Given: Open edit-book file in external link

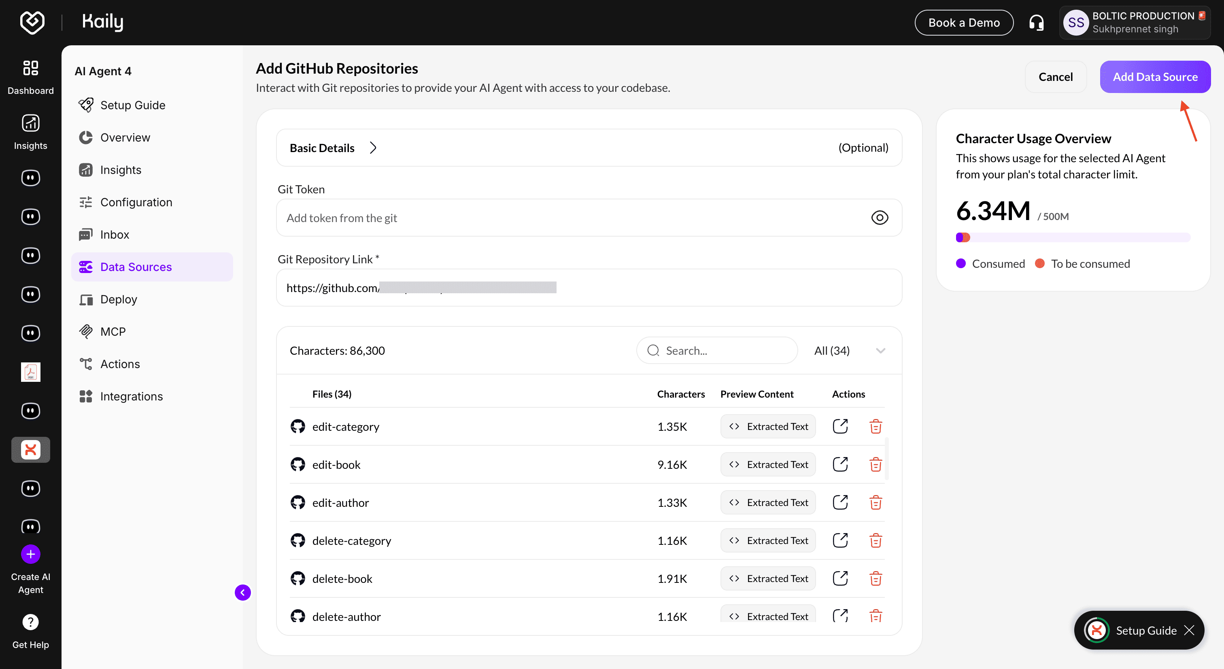Looking at the screenshot, I should coord(839,464).
